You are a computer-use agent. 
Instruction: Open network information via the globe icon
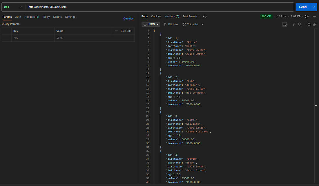[307, 16]
